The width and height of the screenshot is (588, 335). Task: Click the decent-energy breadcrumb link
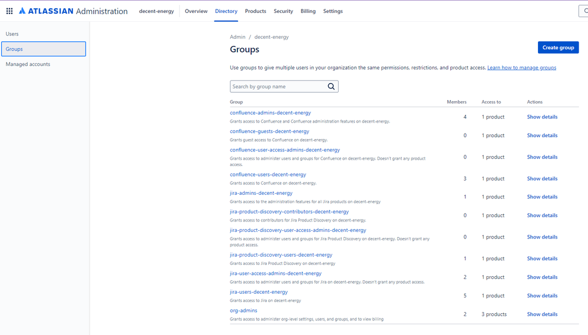(x=272, y=37)
